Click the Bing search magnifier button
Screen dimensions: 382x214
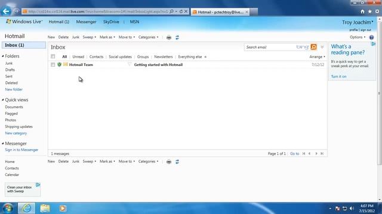click(x=313, y=47)
